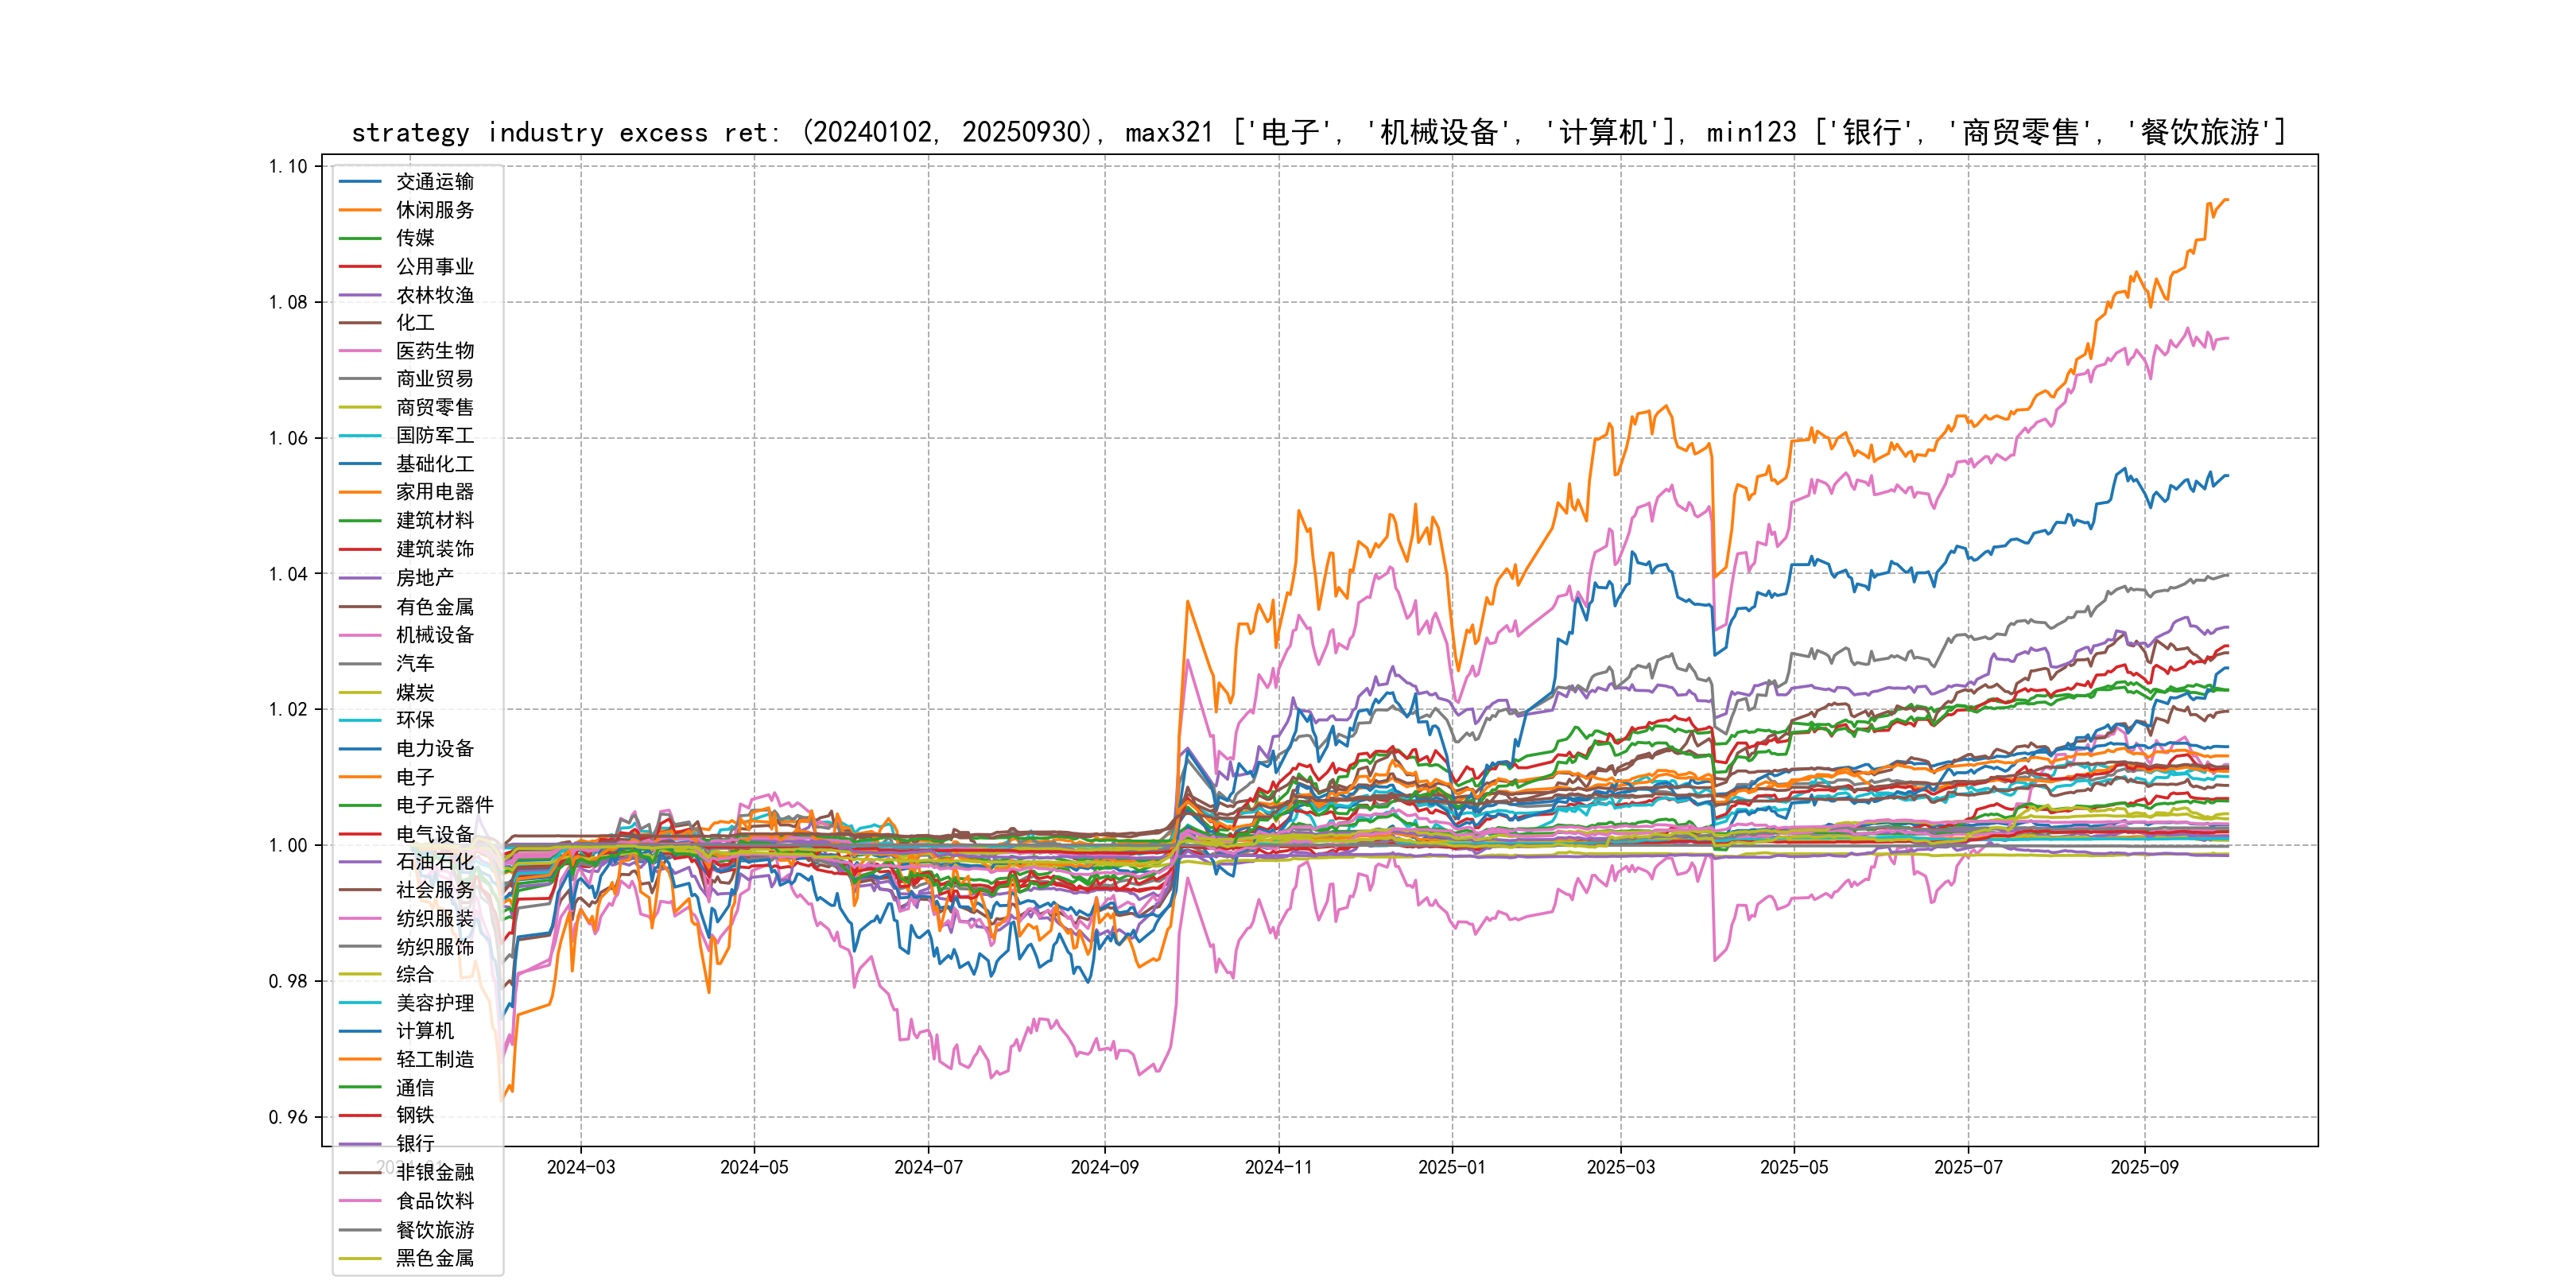The height and width of the screenshot is (1288, 2576).
Task: Click the 0.96 y-axis tick label
Action: tap(288, 1117)
